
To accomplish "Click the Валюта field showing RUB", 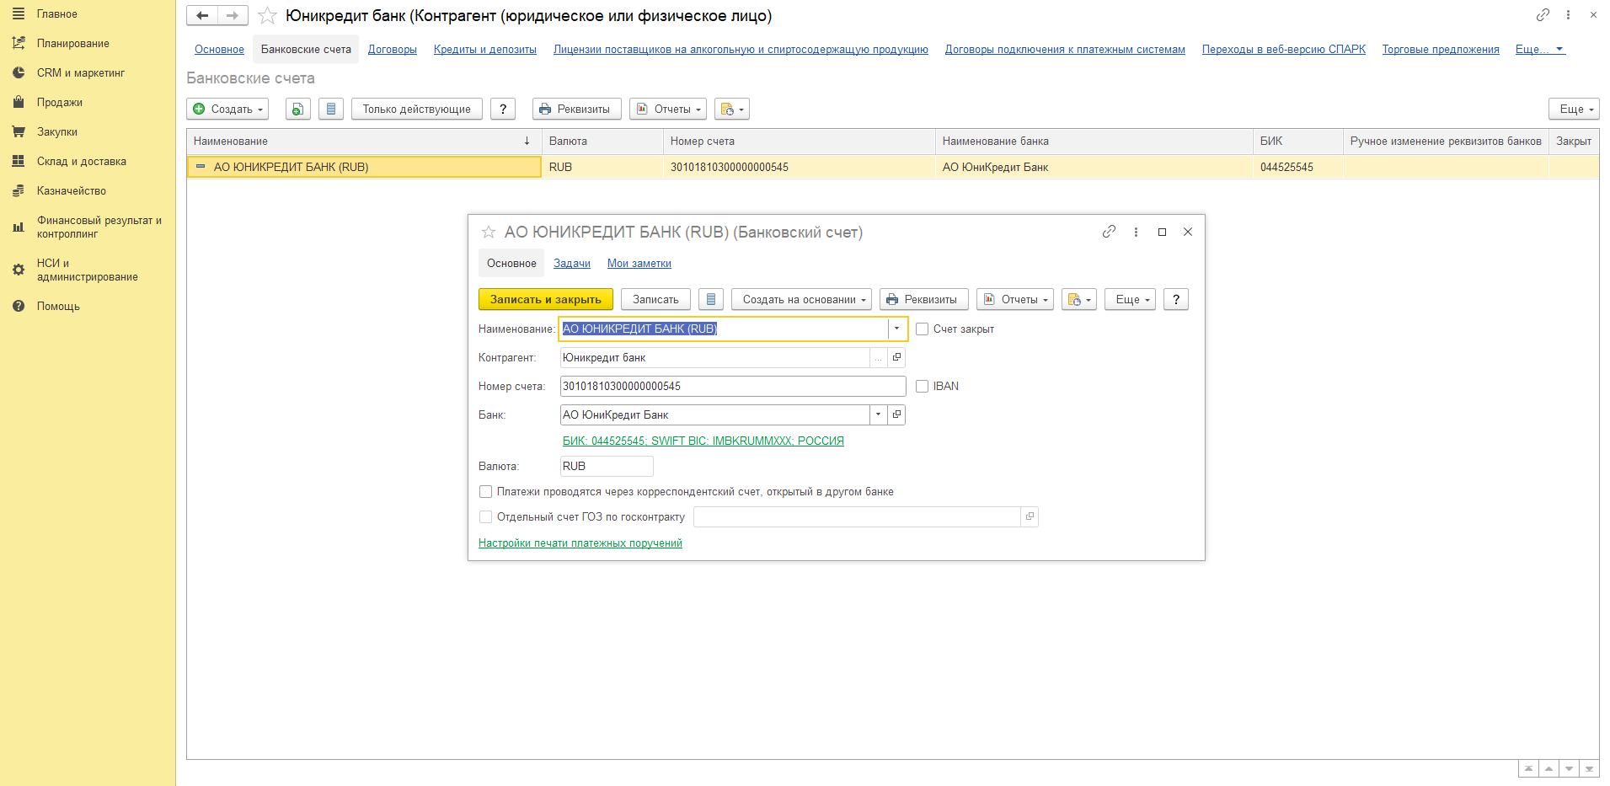I will [x=607, y=467].
